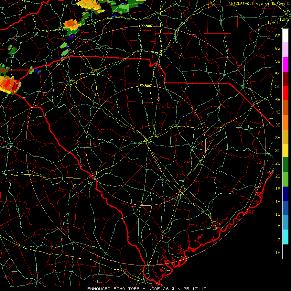Viewport: 291px width, 291px height.
Task: Click the '[K FT]' units label
Action: pyautogui.click(x=273, y=23)
